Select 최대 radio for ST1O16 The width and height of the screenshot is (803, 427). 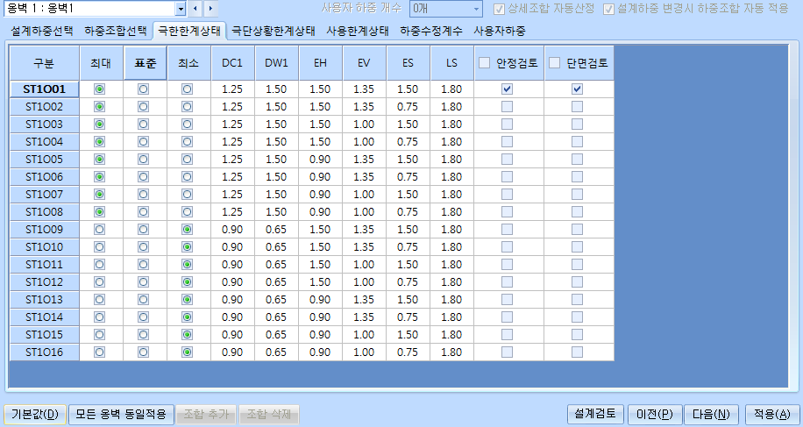[99, 352]
